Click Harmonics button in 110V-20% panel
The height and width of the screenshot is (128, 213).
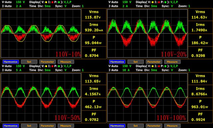pyautogui.click(x=117, y=62)
